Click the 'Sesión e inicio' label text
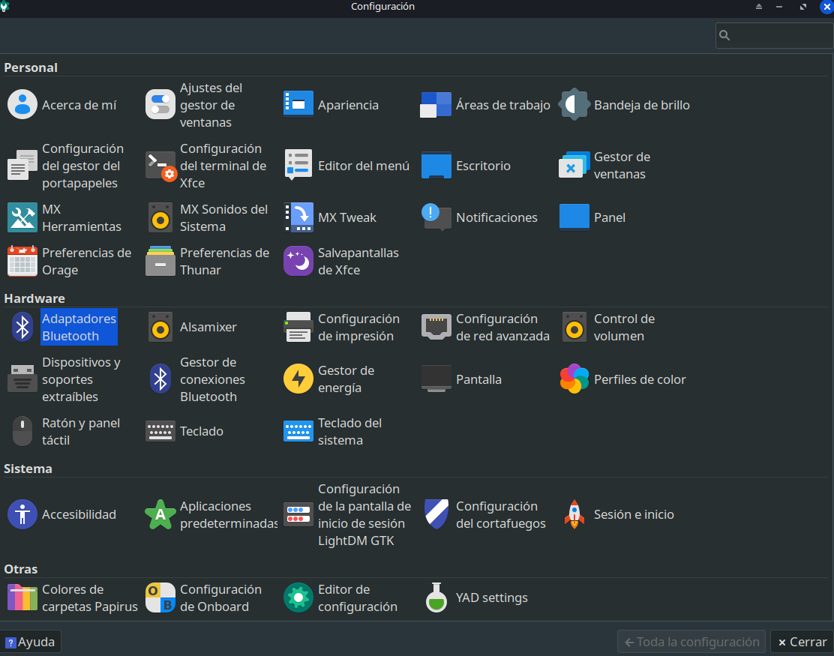This screenshot has width=834, height=656. (634, 514)
